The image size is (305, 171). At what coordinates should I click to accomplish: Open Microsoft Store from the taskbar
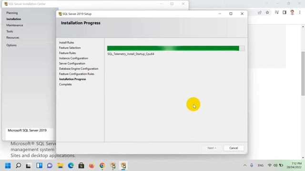[81, 166]
